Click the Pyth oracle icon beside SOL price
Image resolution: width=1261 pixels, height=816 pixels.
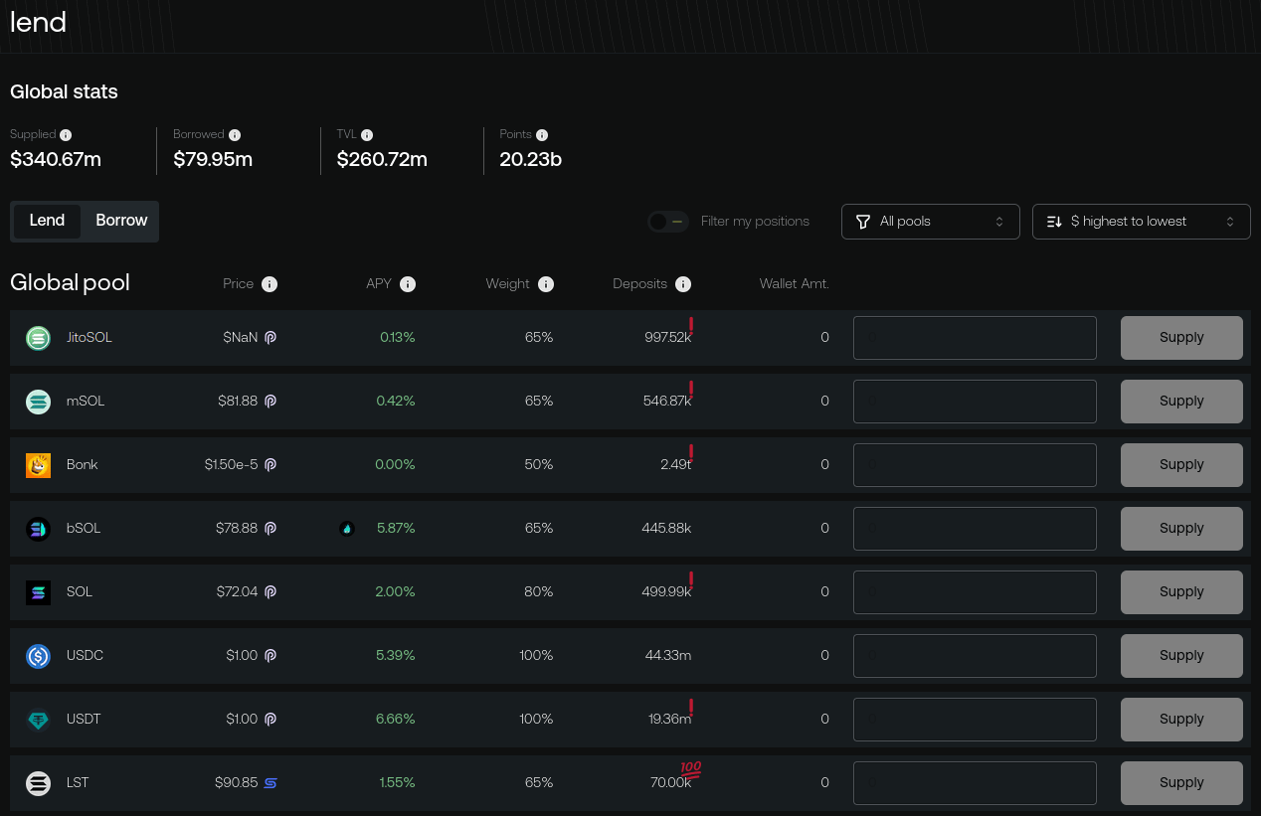270,592
